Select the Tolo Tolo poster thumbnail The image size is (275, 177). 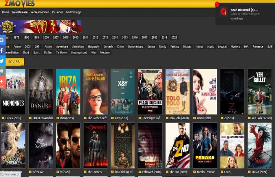(178, 92)
